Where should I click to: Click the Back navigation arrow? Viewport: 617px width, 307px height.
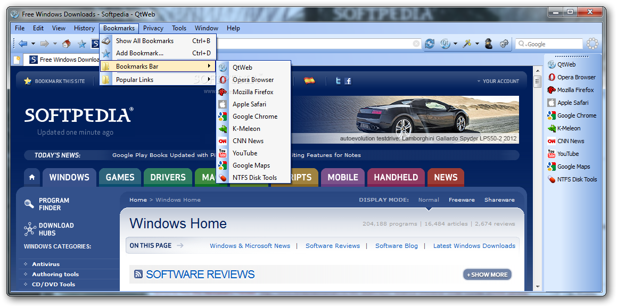pos(23,44)
